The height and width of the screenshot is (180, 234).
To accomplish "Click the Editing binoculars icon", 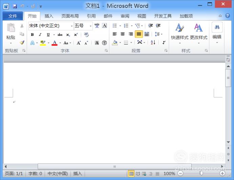I will (x=217, y=27).
